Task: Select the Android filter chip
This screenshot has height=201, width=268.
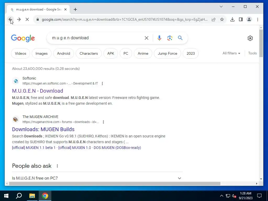Action: tap(64, 53)
